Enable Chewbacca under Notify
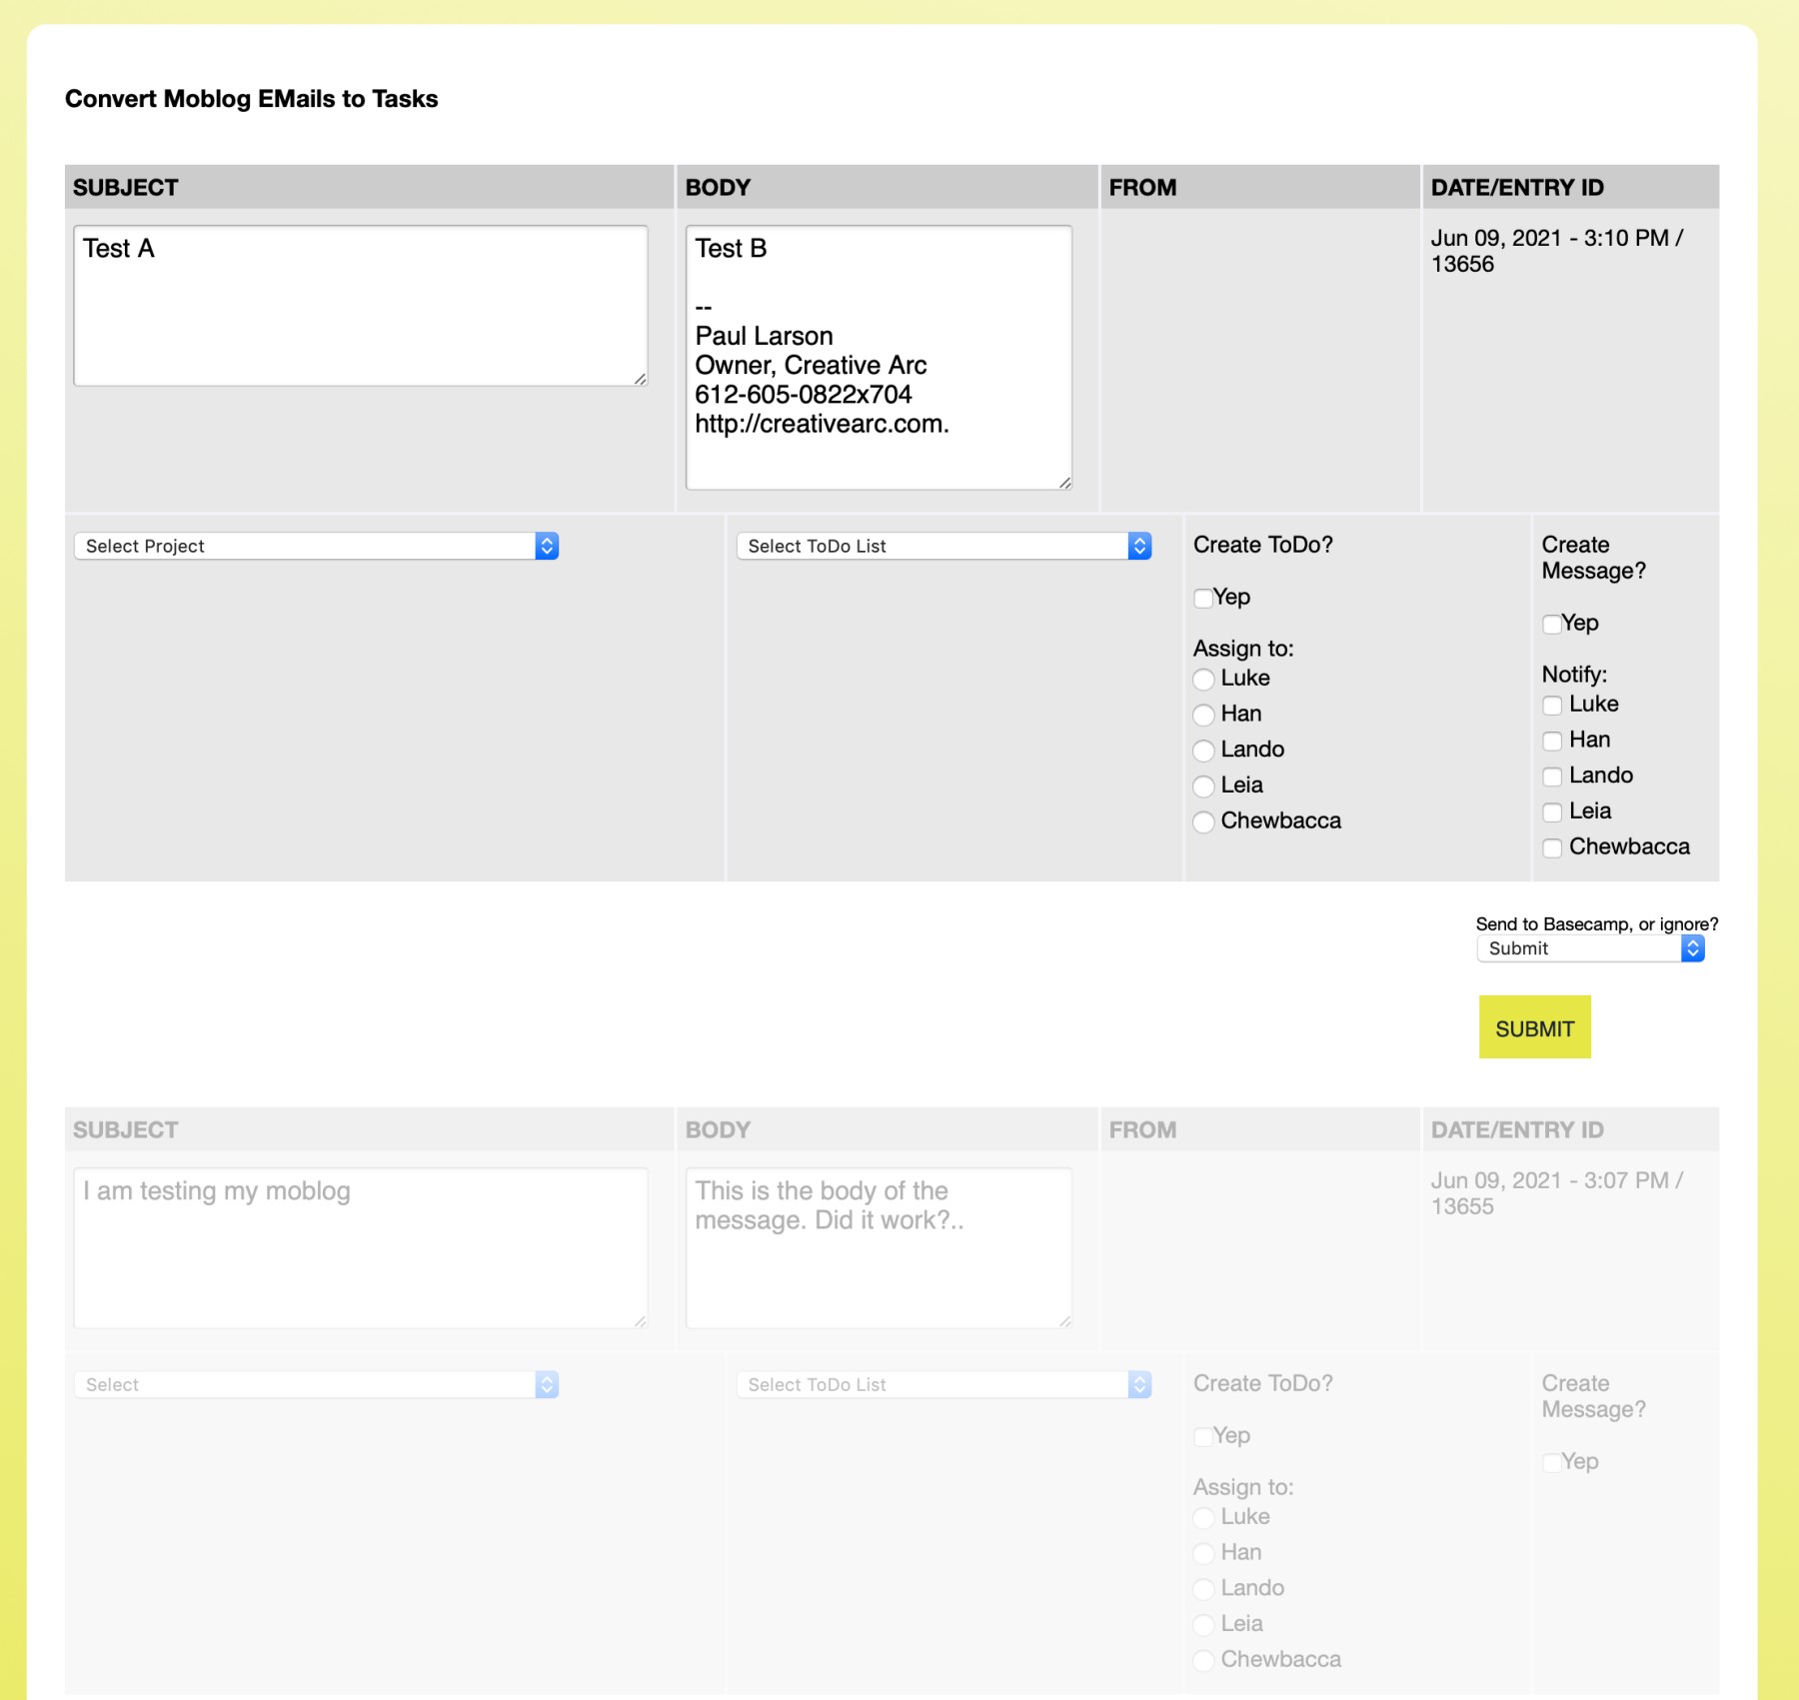The width and height of the screenshot is (1799, 1700). point(1552,849)
